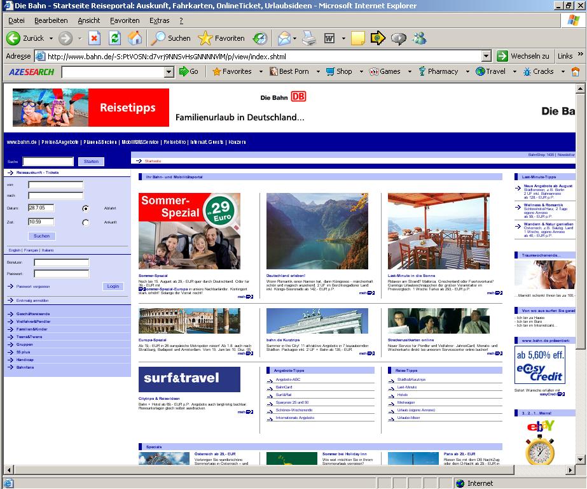Screen dimensions: 587x489
Task: Open the Mobilität&Service navigation link
Action: 140,142
